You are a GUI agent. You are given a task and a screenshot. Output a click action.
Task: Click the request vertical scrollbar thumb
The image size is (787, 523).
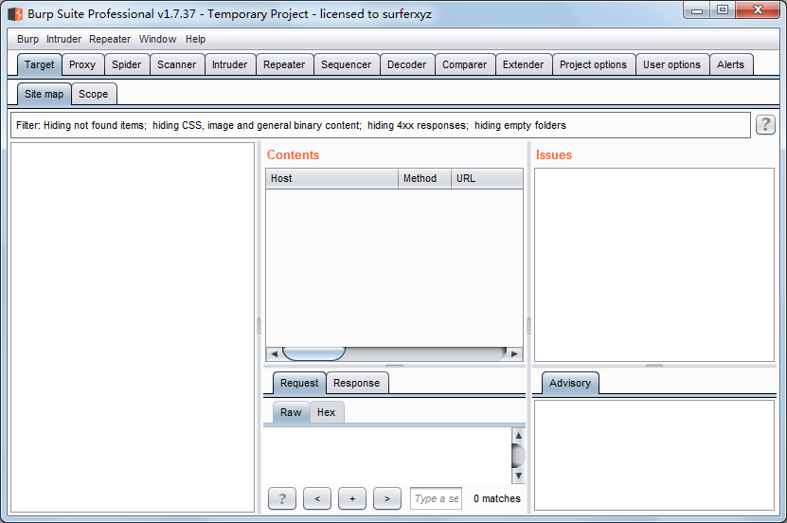point(518,455)
